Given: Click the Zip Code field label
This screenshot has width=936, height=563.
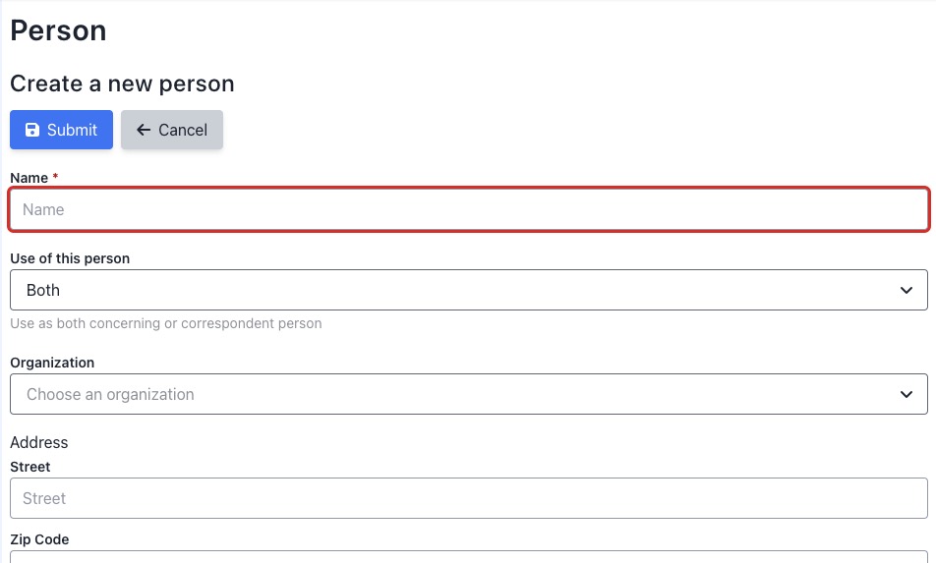Looking at the screenshot, I should point(39,539).
